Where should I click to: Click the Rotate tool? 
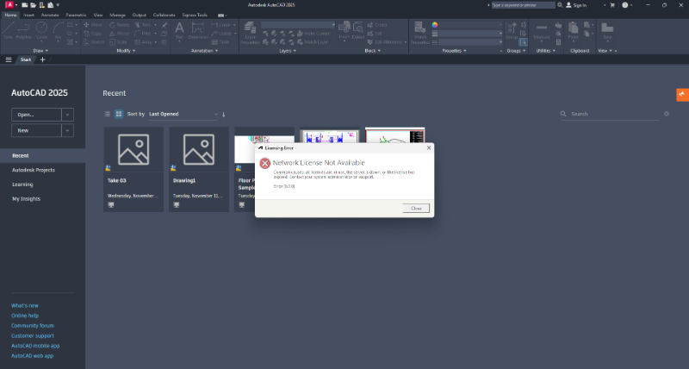tap(120, 25)
